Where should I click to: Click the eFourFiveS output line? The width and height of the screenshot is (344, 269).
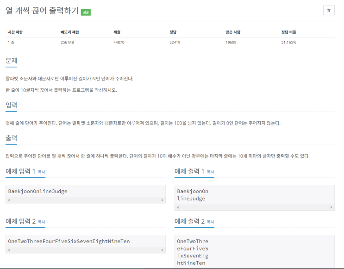[x=193, y=249]
